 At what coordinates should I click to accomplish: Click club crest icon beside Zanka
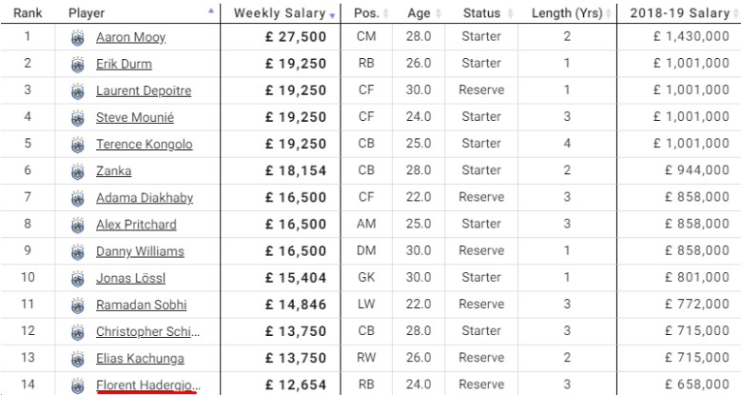click(x=77, y=171)
